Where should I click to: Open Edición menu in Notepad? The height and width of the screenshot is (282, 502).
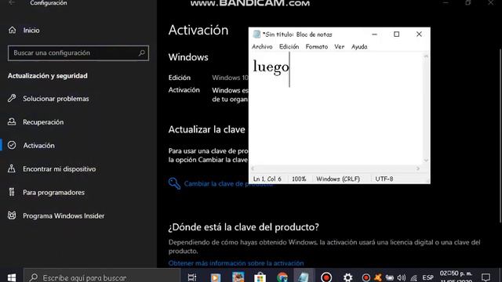[x=289, y=47]
